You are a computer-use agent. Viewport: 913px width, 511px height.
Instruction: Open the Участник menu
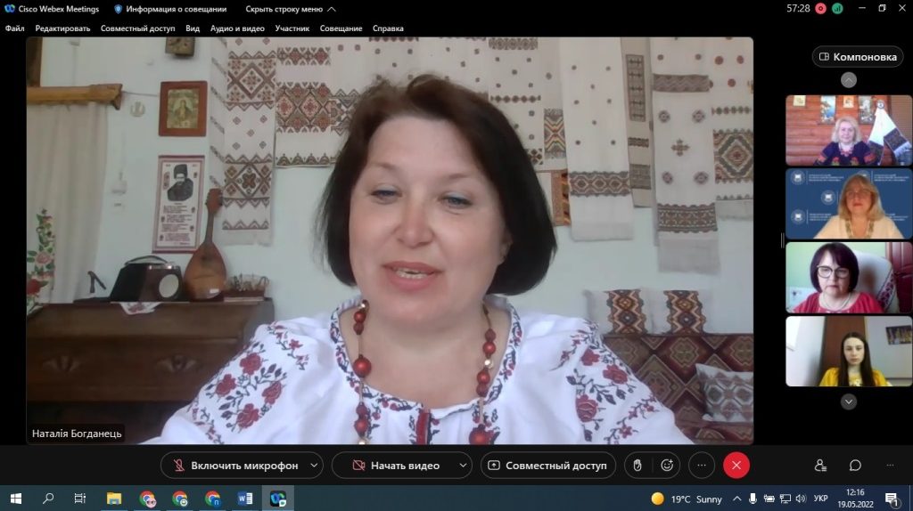pos(292,28)
